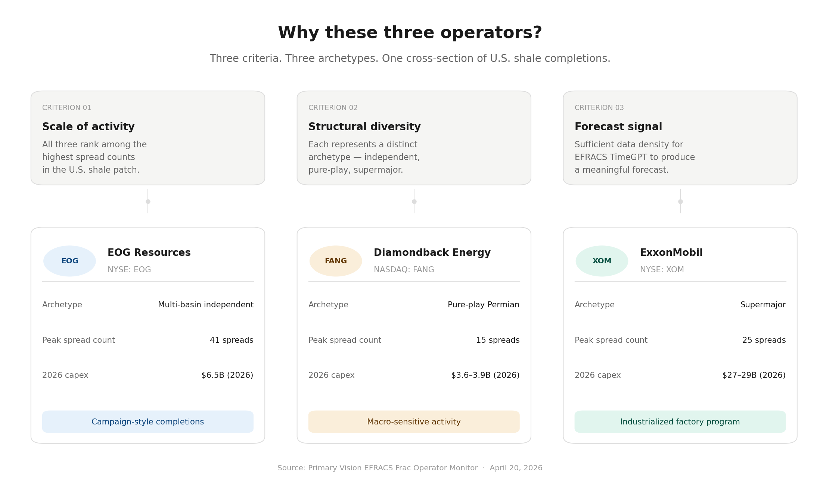
Task: Click the connector dot below Criterion 03
Action: click(x=680, y=202)
